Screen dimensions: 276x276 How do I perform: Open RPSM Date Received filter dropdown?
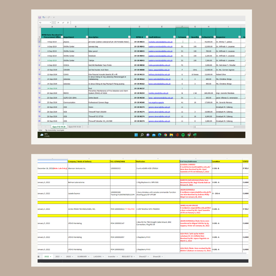click(x=62, y=37)
